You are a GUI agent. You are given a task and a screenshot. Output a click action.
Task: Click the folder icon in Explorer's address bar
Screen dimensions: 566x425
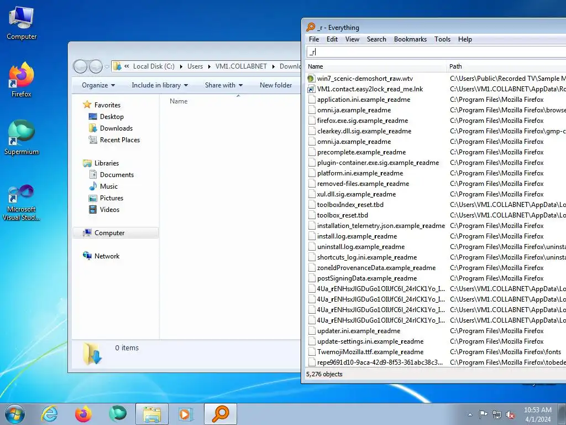[x=117, y=66]
